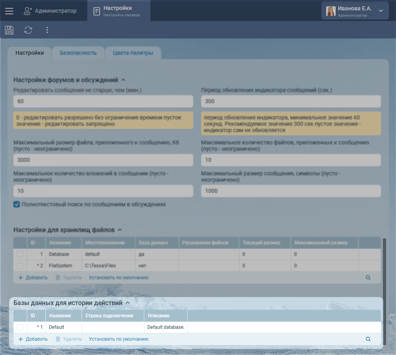Click the maximum message size field
396x355 pixels.
291,191
